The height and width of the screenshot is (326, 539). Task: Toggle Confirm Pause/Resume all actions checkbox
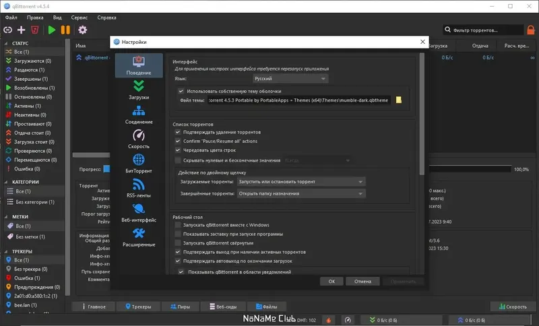pyautogui.click(x=178, y=141)
